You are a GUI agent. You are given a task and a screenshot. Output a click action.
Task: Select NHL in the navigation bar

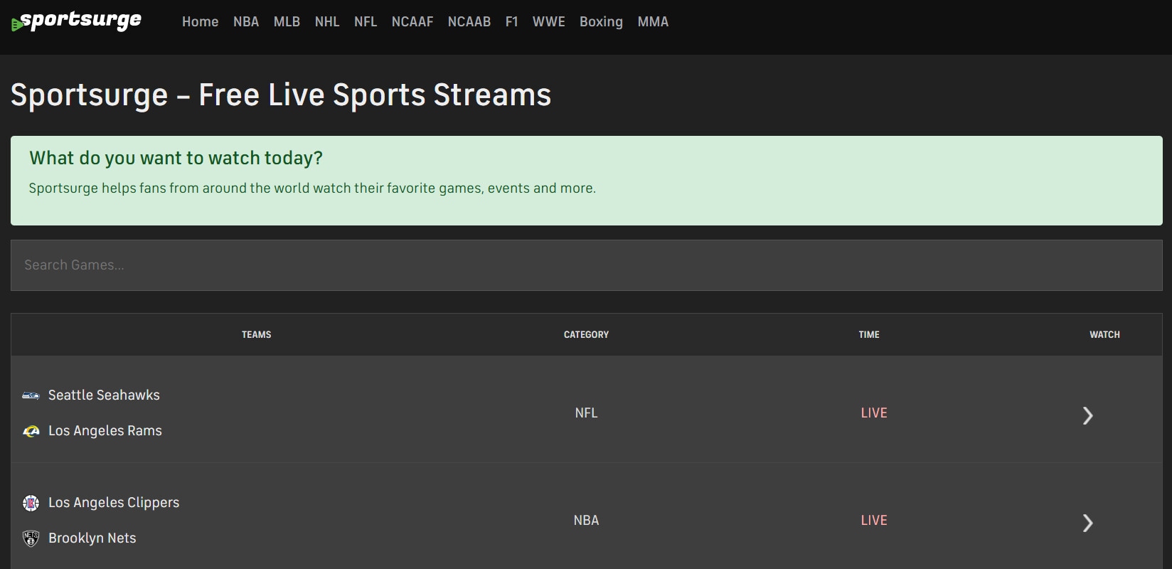[x=327, y=22]
